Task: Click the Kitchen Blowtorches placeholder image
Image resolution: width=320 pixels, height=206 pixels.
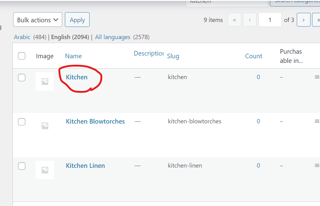Action: [45, 126]
